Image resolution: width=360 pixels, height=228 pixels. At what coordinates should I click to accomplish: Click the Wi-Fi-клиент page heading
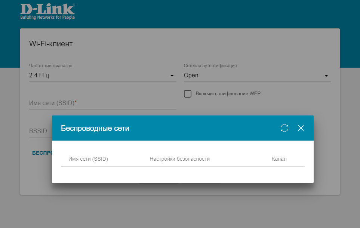click(51, 44)
